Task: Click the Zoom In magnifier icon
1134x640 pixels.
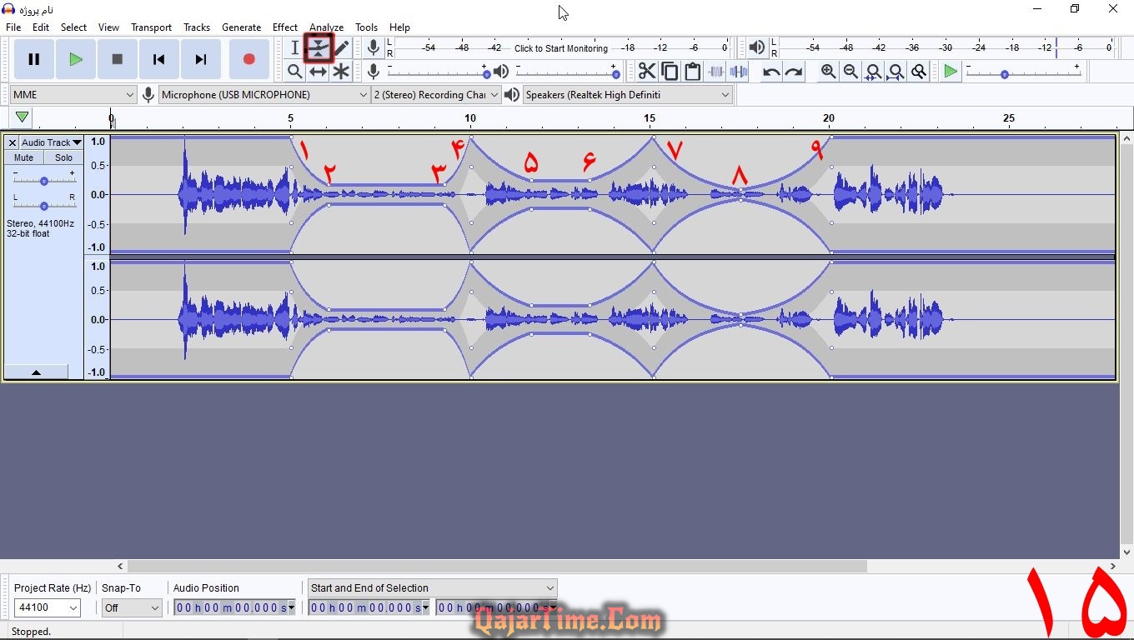Action: [828, 72]
